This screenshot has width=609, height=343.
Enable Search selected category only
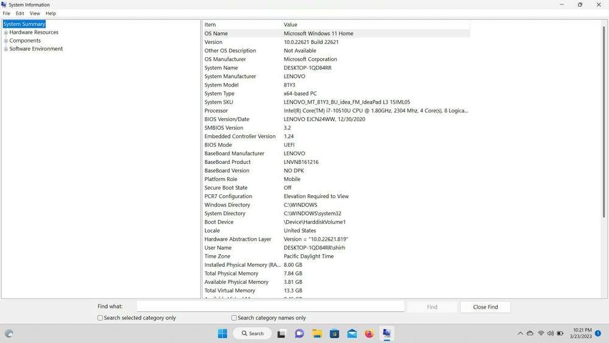click(x=100, y=318)
